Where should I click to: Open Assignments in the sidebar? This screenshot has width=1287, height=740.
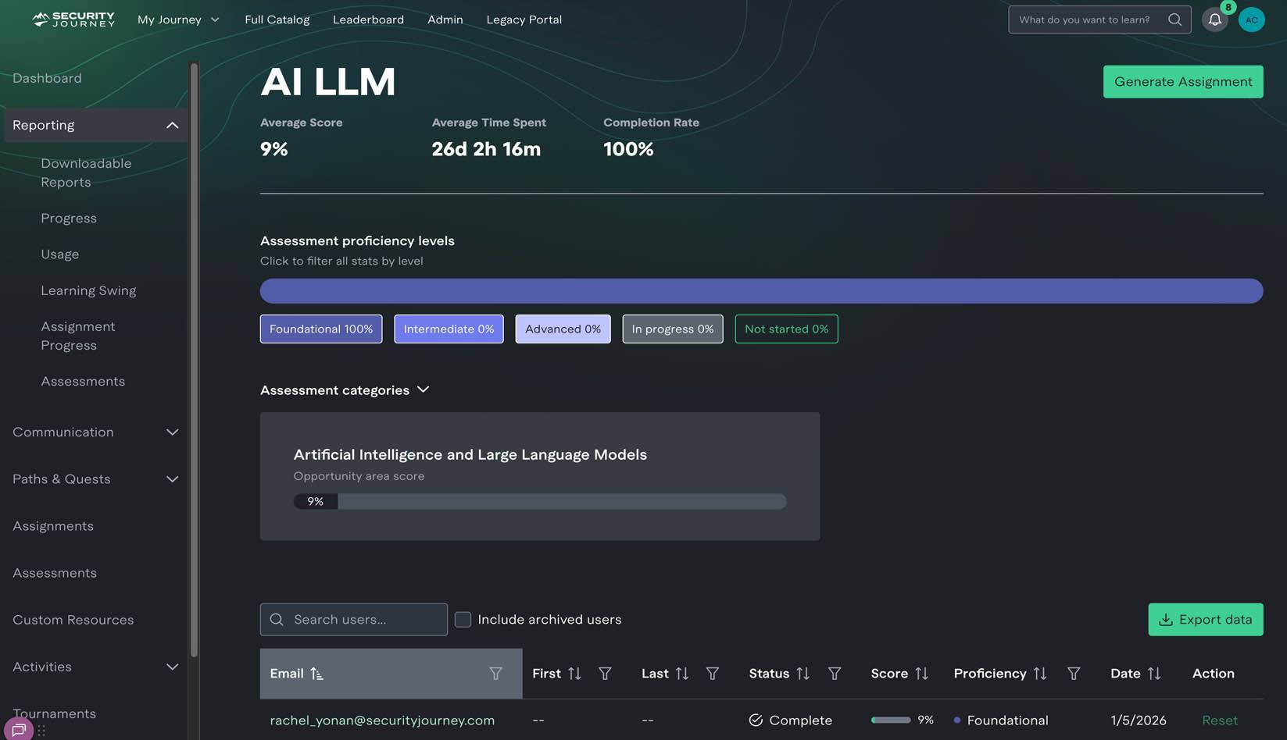53,526
